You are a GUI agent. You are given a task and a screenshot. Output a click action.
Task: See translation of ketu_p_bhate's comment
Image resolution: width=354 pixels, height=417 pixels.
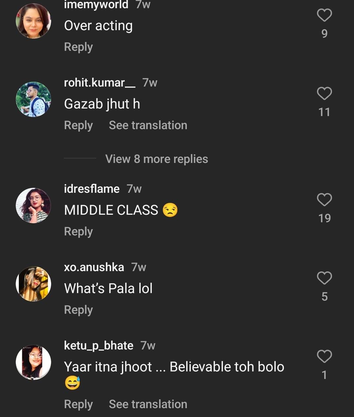pos(148,404)
